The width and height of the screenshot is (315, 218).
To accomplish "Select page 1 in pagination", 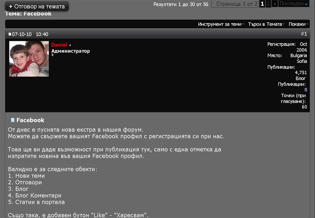I will [x=262, y=4].
